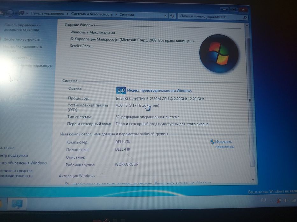This screenshot has width=297, height=222.
Task: Click the refresh button beside address bar
Action: [x=172, y=16]
